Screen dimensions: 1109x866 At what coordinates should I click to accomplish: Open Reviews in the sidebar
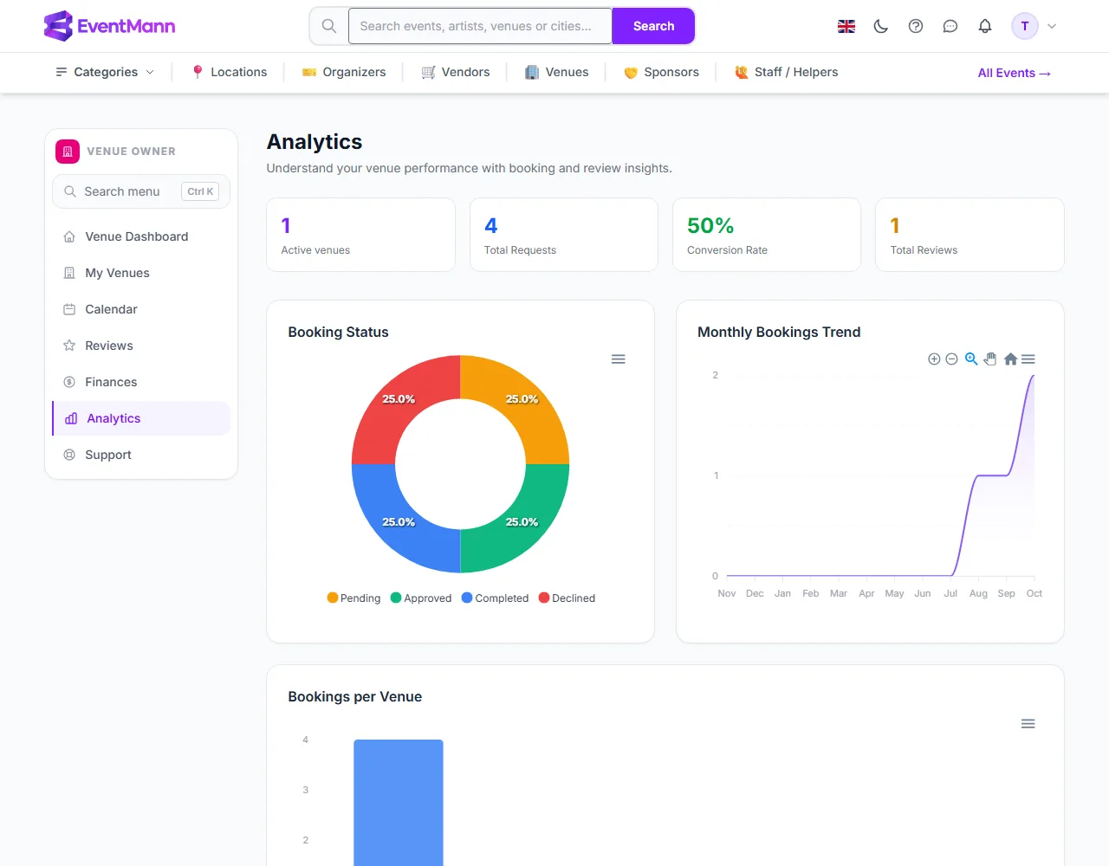141,346
